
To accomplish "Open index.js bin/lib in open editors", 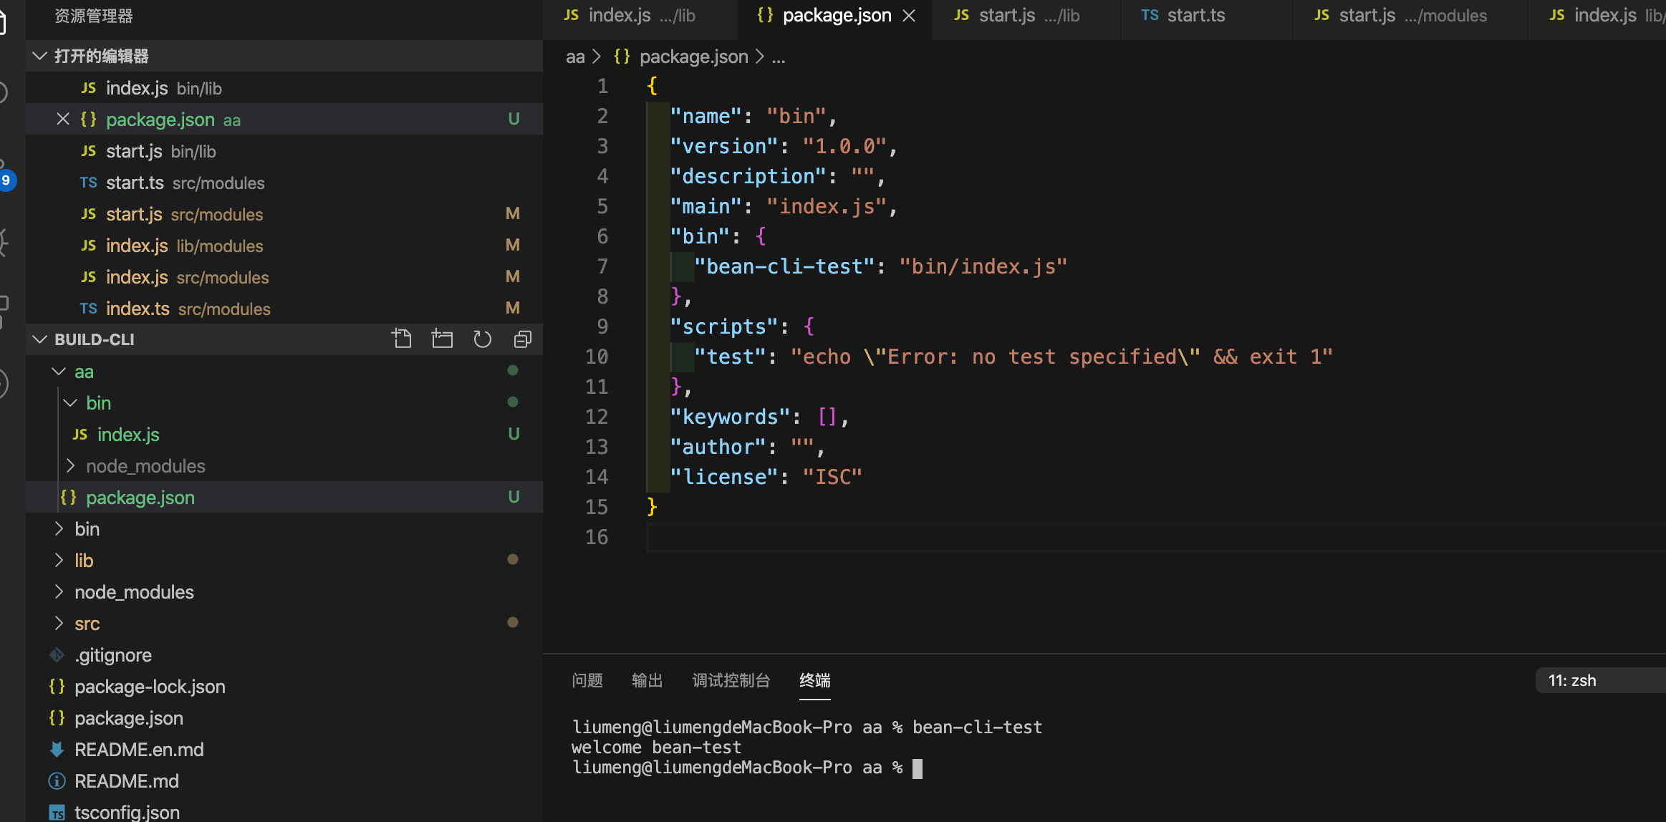I will 284,87.
